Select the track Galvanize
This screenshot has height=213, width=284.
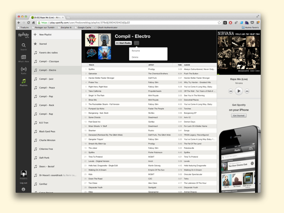(x=93, y=74)
